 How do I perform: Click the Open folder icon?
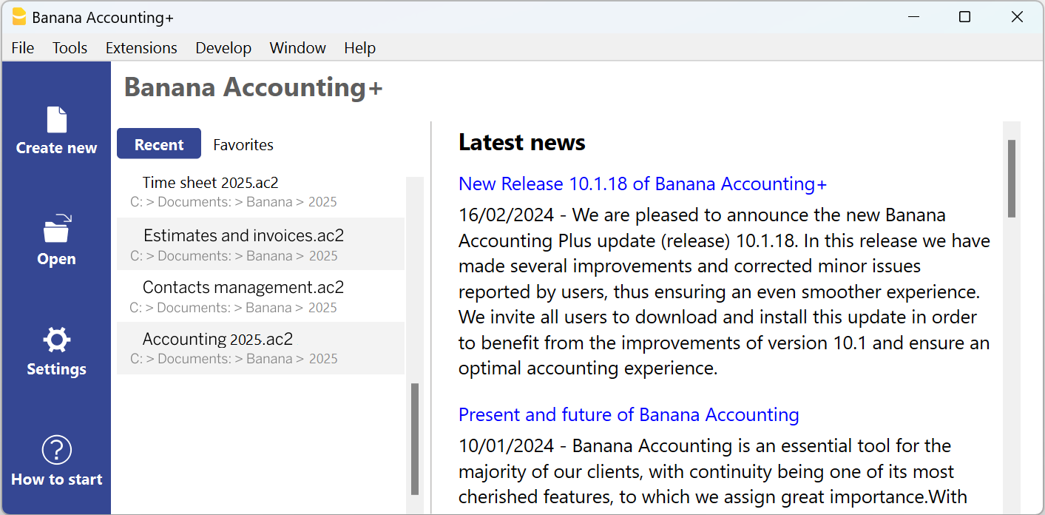pyautogui.click(x=56, y=229)
